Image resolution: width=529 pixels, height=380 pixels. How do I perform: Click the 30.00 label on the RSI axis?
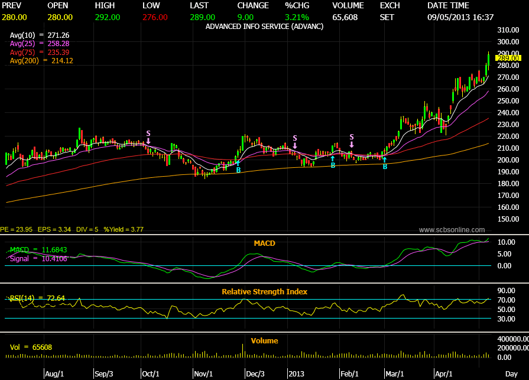506,319
